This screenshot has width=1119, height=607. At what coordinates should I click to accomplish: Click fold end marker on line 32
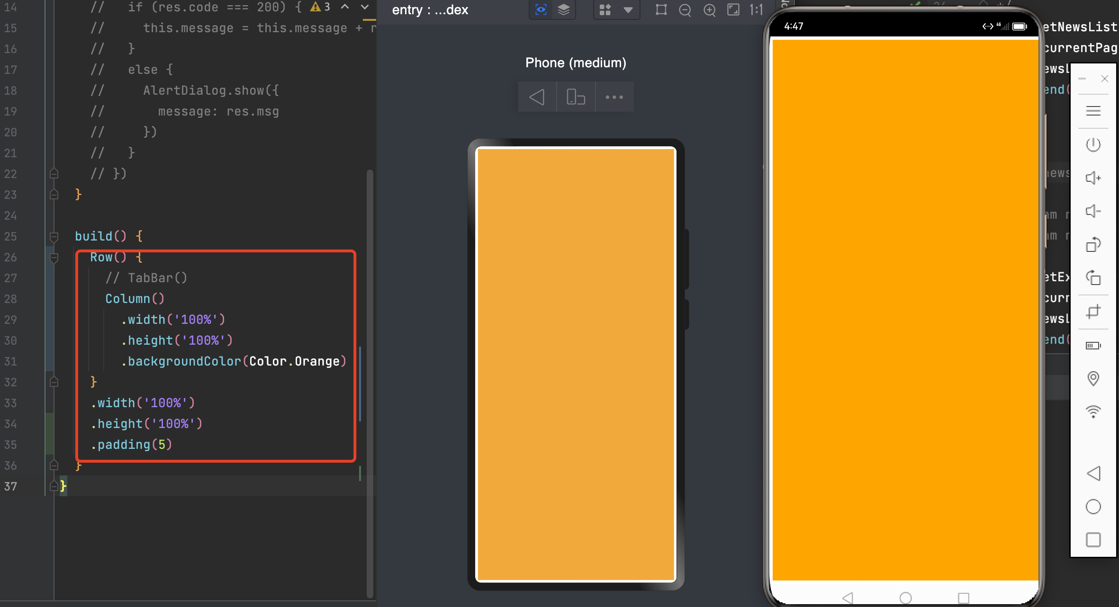pyautogui.click(x=54, y=382)
